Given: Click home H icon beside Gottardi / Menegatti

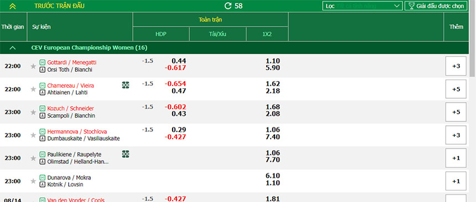Looking at the screenshot, I should (42, 62).
